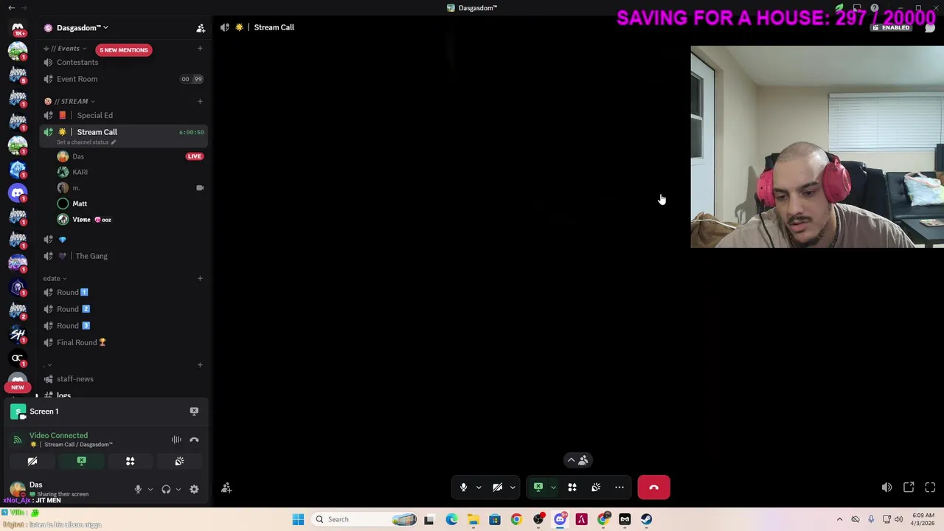
Task: Add a channel to STREAM category
Action: click(200, 101)
